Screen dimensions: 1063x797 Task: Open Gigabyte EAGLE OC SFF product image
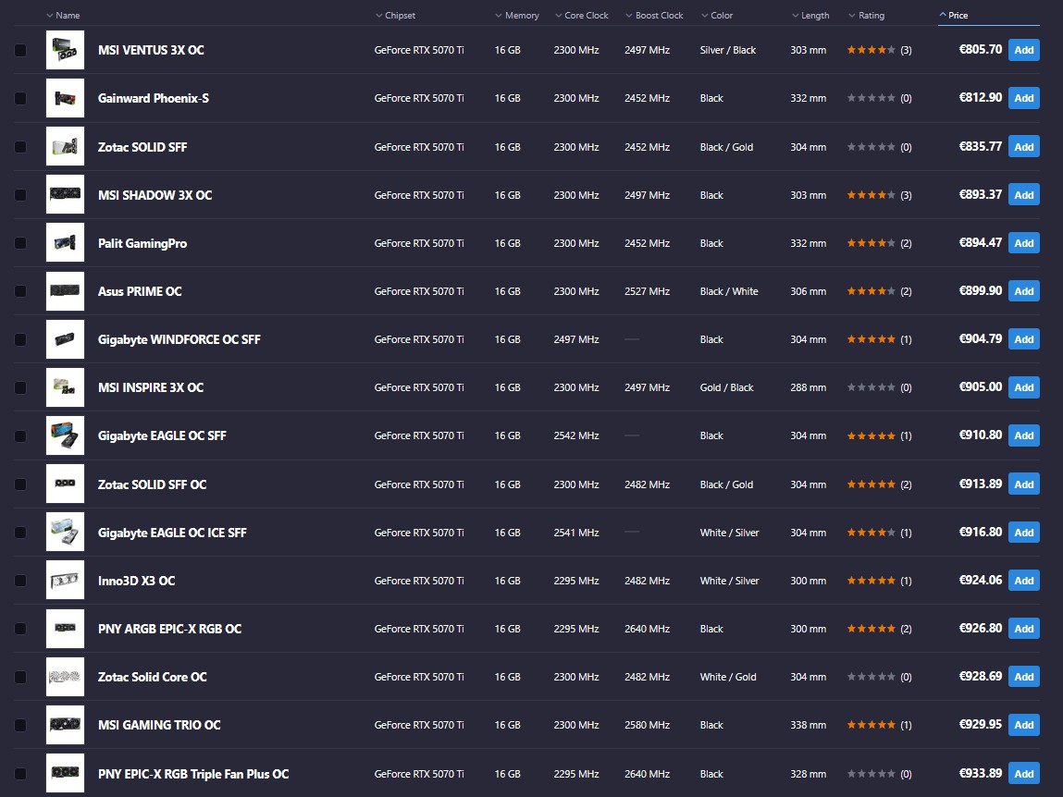65,435
